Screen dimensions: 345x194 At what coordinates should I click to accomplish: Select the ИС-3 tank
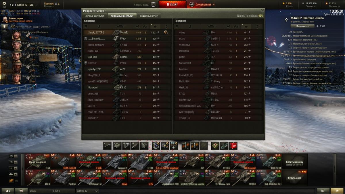37,178
